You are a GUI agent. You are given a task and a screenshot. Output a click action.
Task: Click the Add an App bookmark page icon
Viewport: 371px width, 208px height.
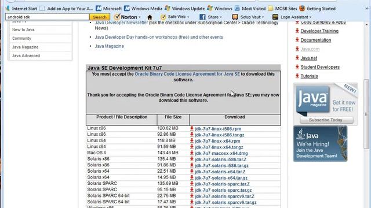pyautogui.click(x=42, y=9)
